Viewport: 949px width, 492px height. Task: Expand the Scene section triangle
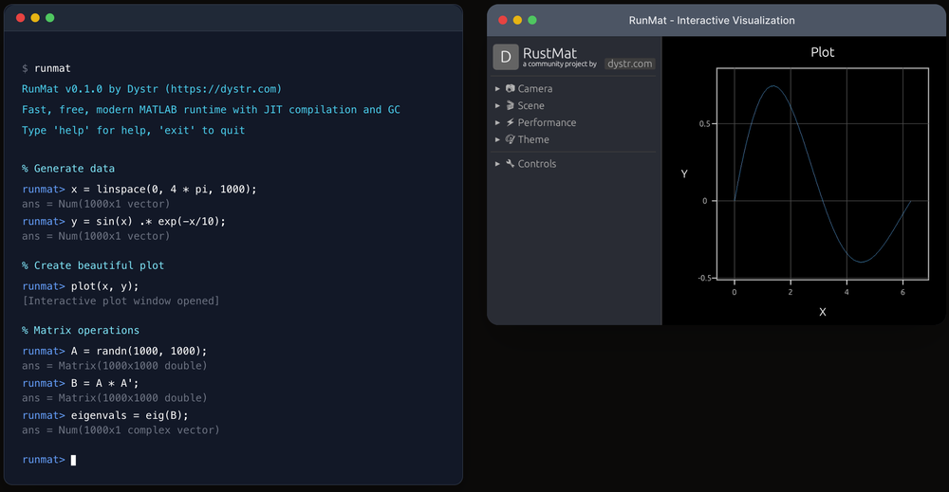pyautogui.click(x=498, y=106)
